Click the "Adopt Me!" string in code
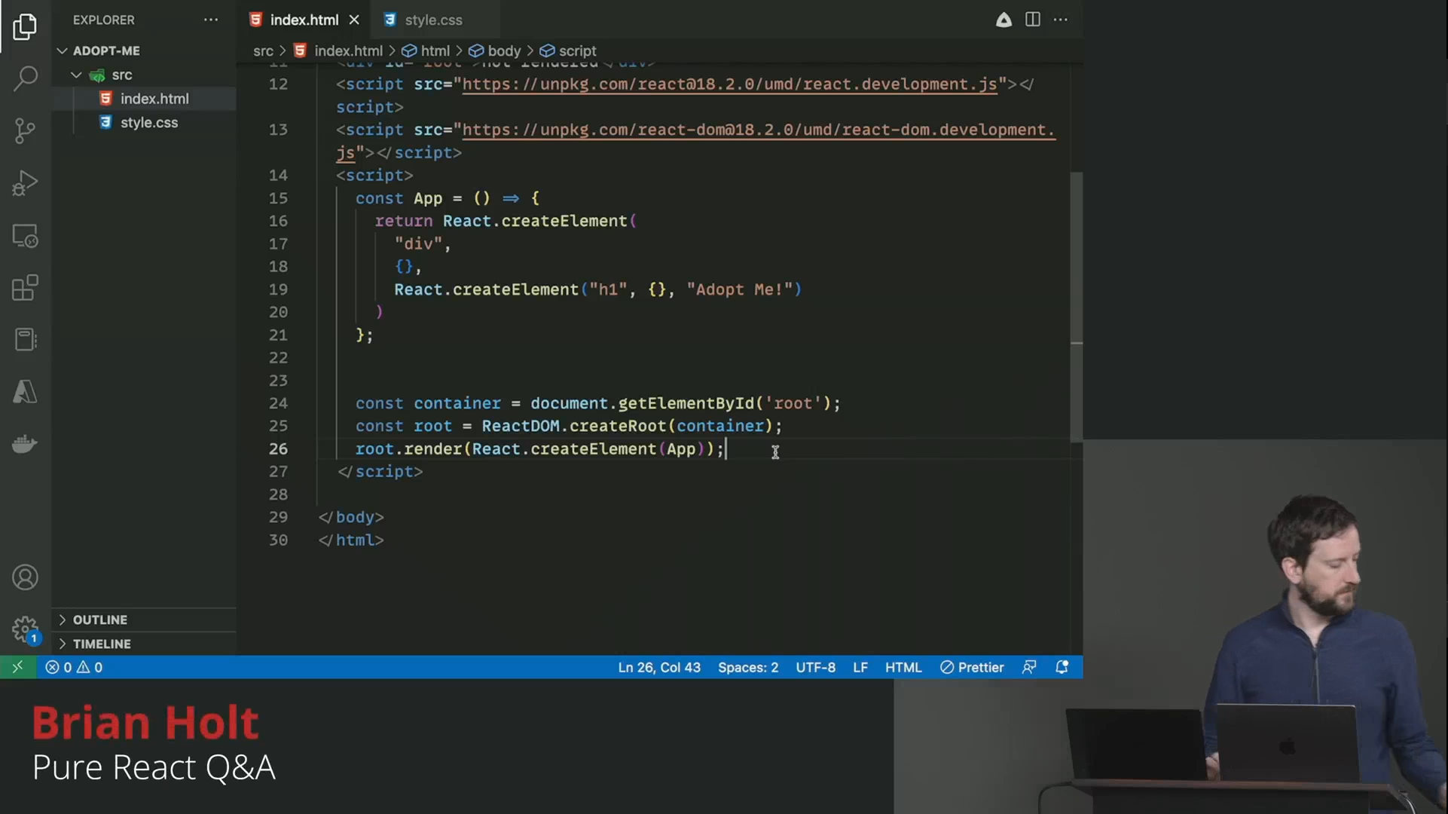1448x814 pixels. pos(739,289)
